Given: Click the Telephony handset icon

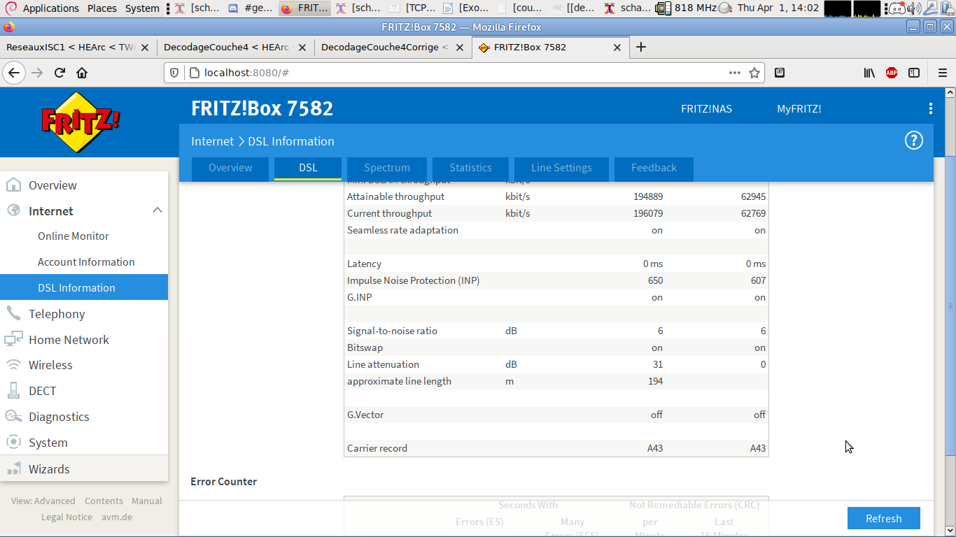Looking at the screenshot, I should coord(13,313).
